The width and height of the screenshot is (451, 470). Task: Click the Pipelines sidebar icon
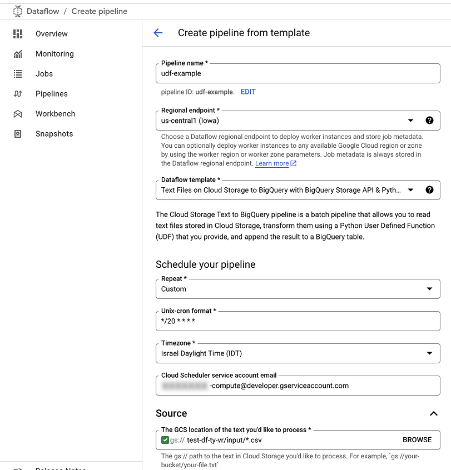[x=18, y=94]
